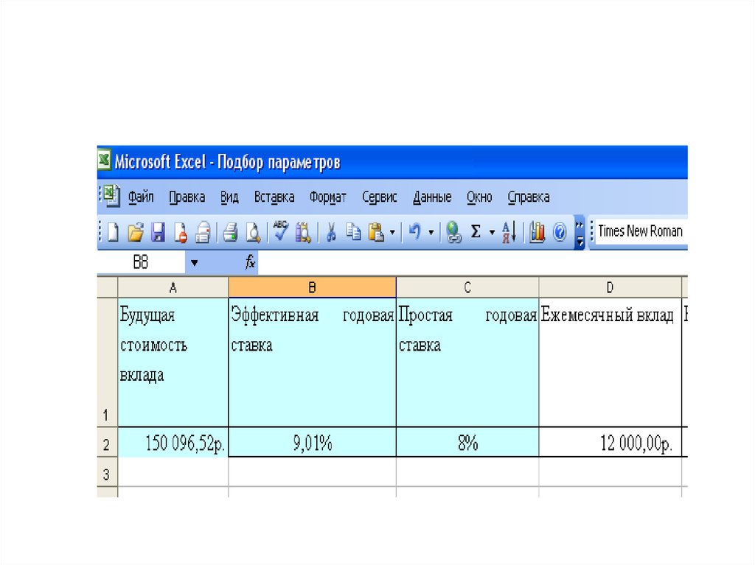Insert a hyperlink with the globe icon
This screenshot has height=565, width=755.
pos(453,233)
